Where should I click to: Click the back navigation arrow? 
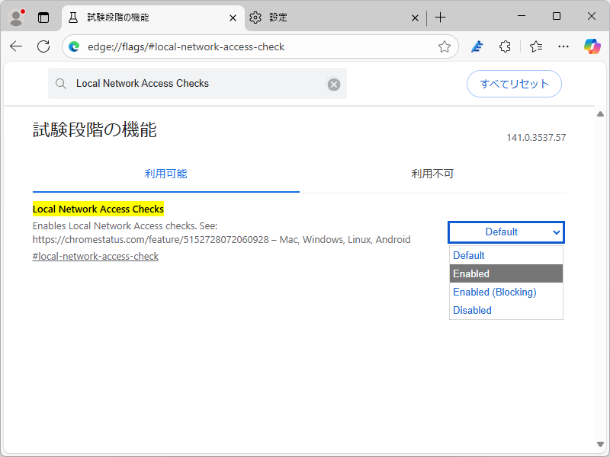(15, 46)
